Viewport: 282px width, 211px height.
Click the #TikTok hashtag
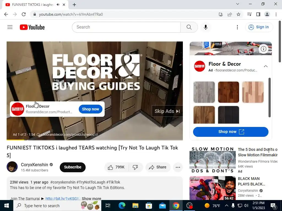coord(113,182)
